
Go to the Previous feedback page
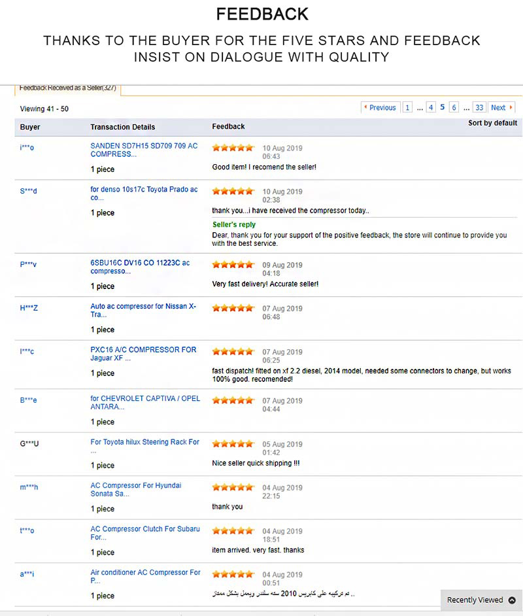click(x=380, y=108)
